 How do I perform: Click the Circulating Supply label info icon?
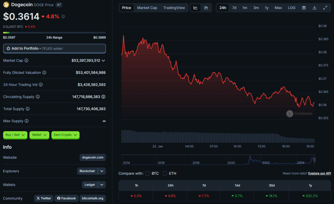coord(38,97)
